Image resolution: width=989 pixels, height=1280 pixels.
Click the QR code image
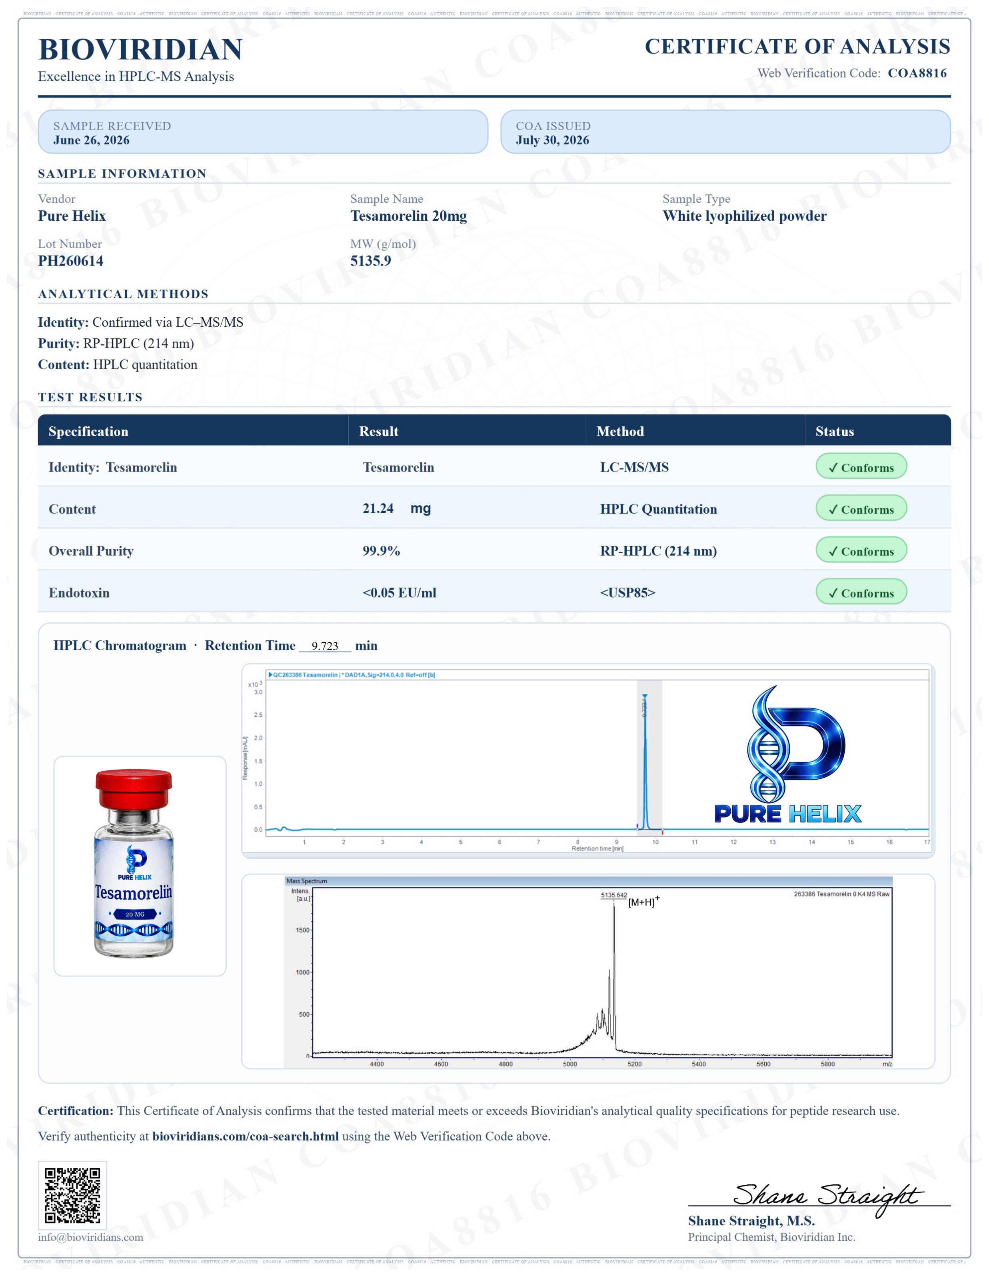click(72, 1196)
